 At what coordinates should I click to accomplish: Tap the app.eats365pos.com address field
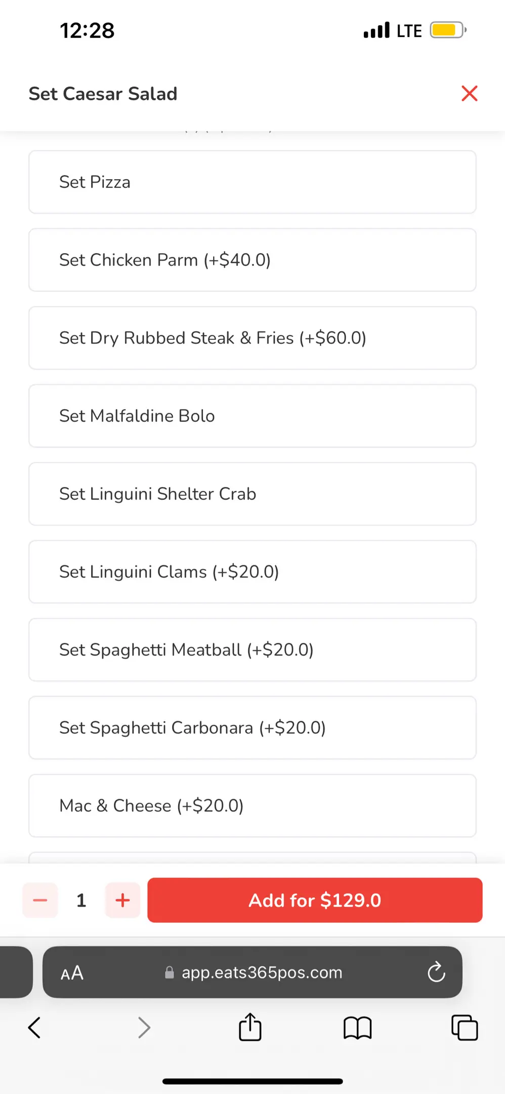(262, 972)
